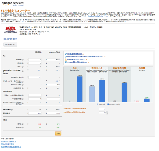Viewport: 159px width, 151px height.
Task: Click help icon beside 出品者の利益
Action: click(x=12, y=110)
